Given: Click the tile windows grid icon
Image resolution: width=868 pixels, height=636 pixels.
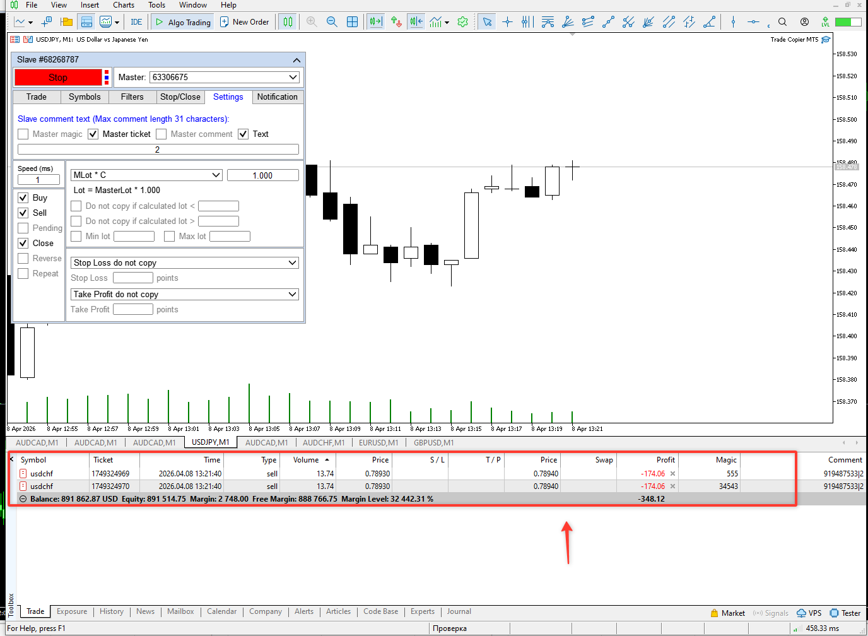Looking at the screenshot, I should coord(352,22).
